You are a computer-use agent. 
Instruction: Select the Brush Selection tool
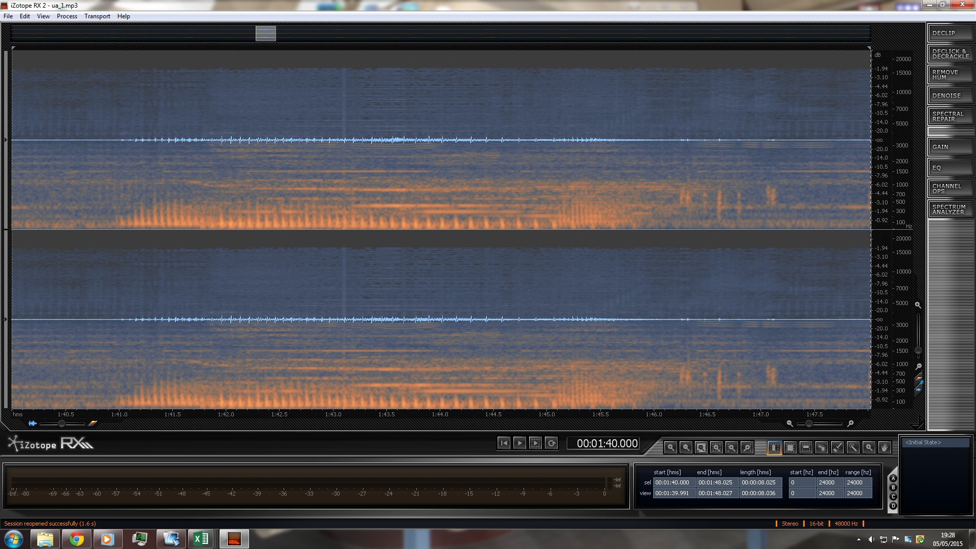(837, 447)
